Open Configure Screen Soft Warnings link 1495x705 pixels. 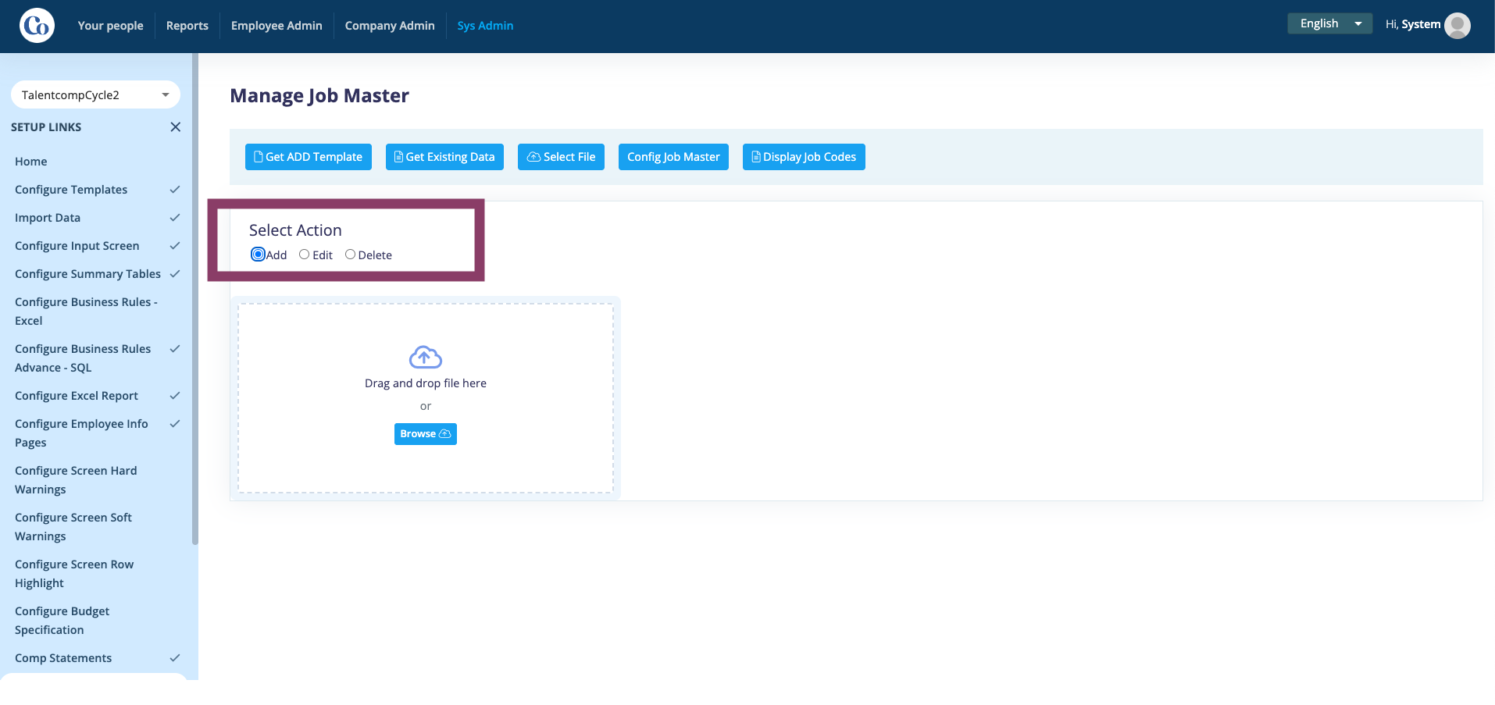point(73,527)
